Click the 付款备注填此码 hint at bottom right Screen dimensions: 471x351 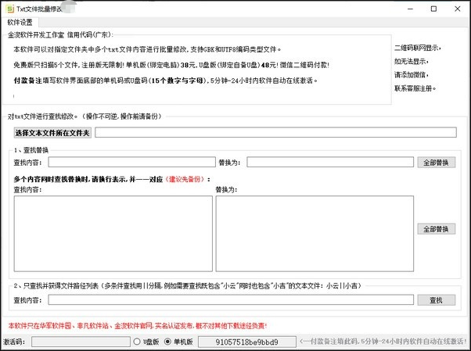(x=383, y=342)
